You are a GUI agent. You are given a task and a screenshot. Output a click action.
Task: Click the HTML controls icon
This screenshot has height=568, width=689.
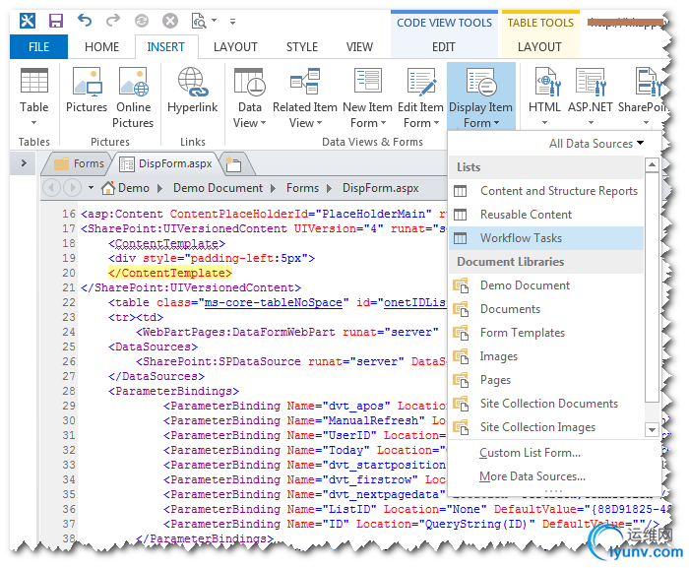(x=547, y=82)
